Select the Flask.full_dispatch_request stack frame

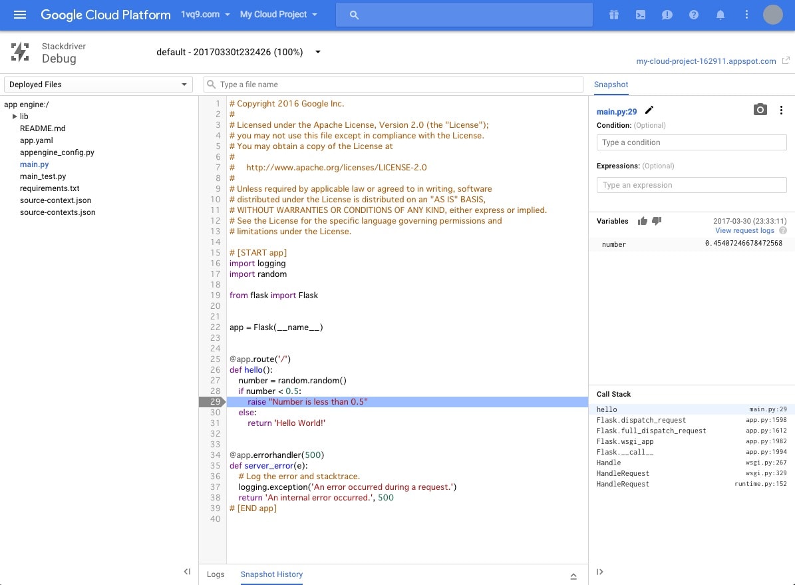(x=692, y=430)
